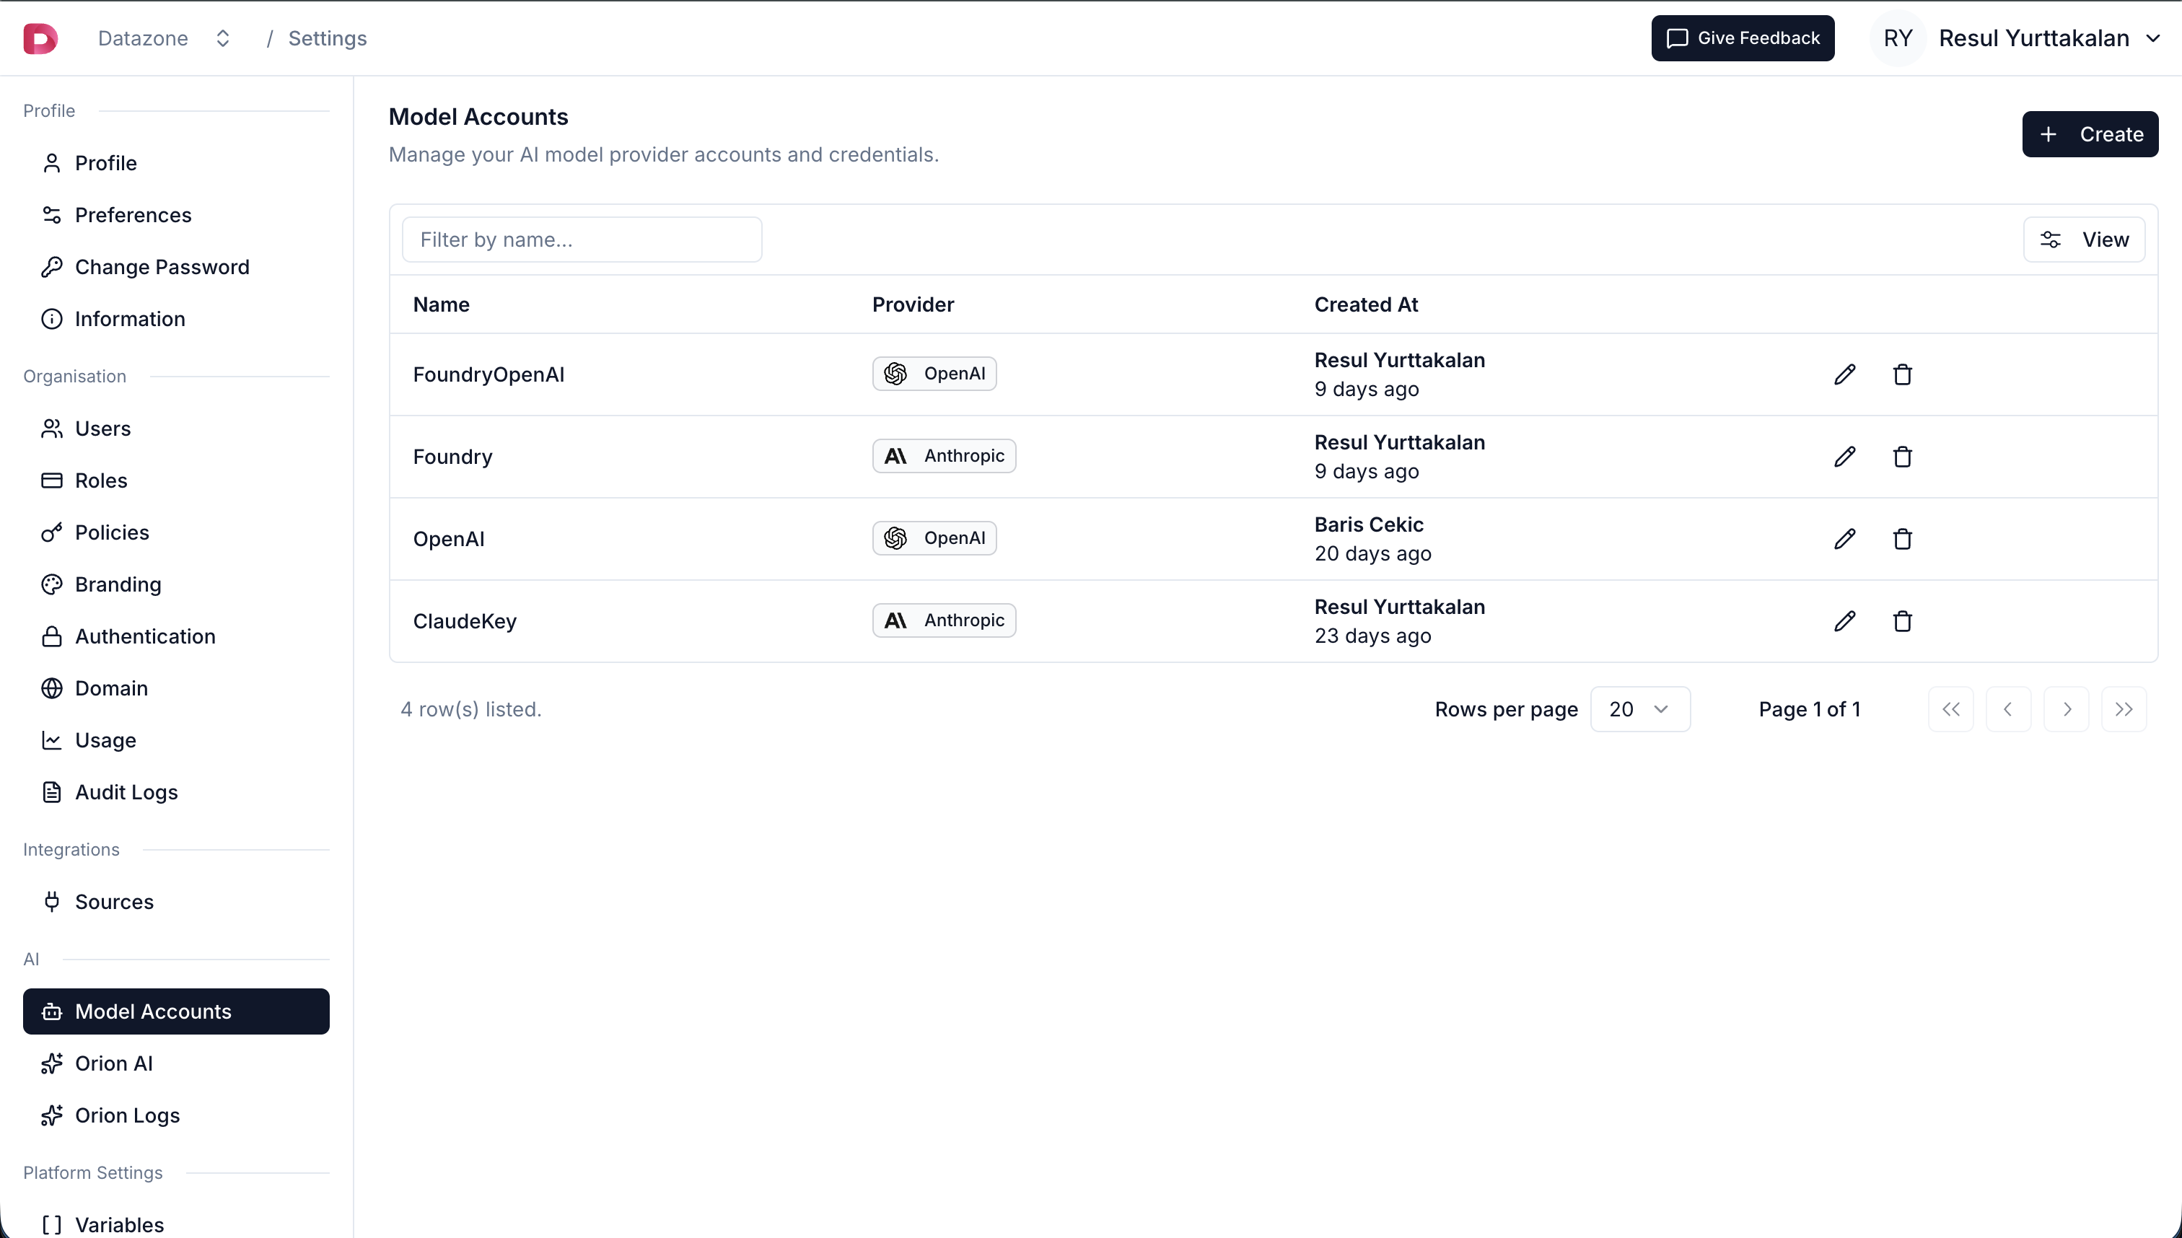Viewport: 2182px width, 1238px height.
Task: Delete the ClaudeKey account
Action: click(x=1902, y=620)
